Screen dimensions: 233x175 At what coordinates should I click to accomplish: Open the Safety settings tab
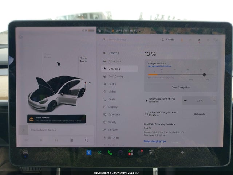tap(110, 122)
